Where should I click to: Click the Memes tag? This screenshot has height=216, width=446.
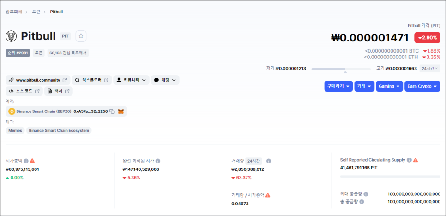(x=15, y=130)
